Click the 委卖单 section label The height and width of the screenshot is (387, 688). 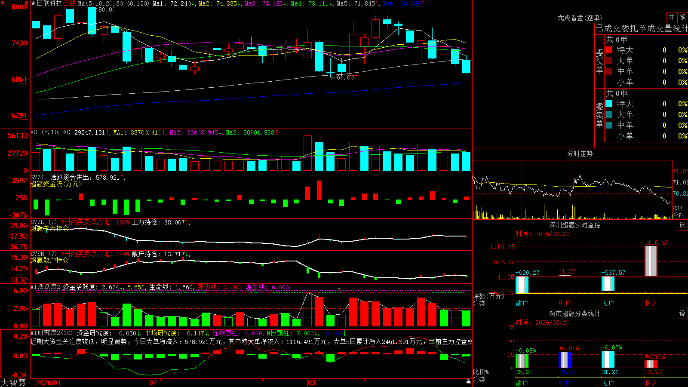click(599, 115)
